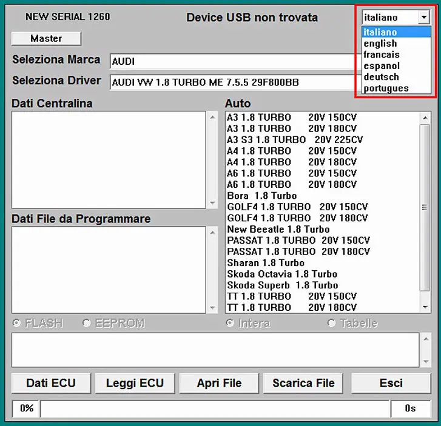The height and width of the screenshot is (426, 441).
Task: Pick espanol in language list
Action: pos(396,66)
